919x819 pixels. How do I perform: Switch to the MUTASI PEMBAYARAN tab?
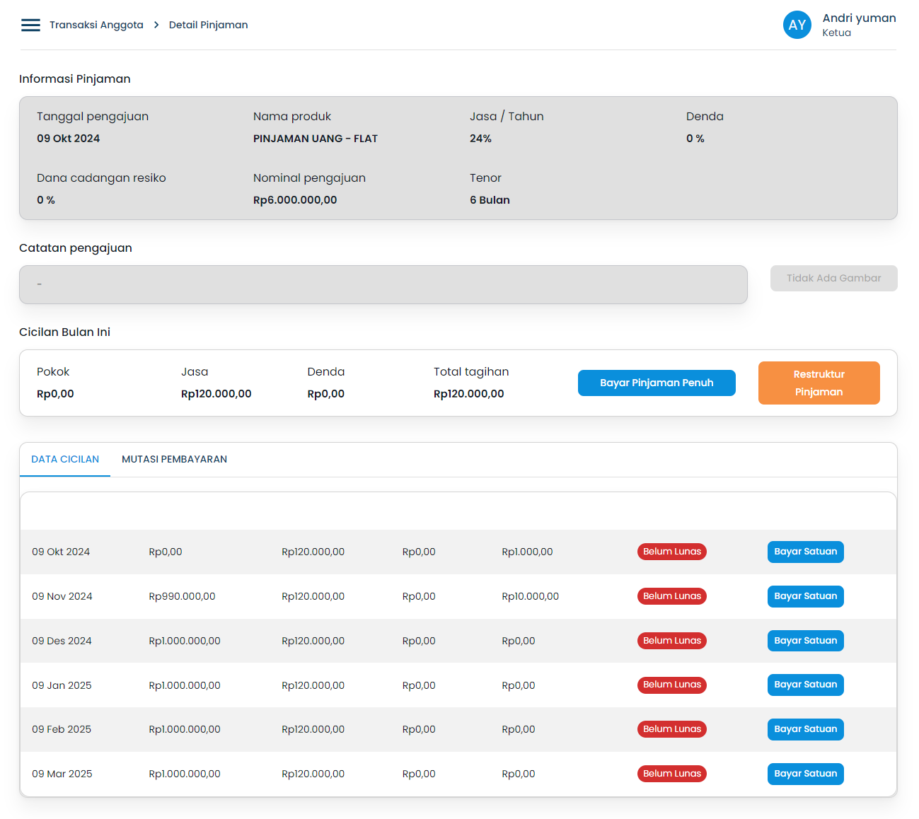(174, 459)
